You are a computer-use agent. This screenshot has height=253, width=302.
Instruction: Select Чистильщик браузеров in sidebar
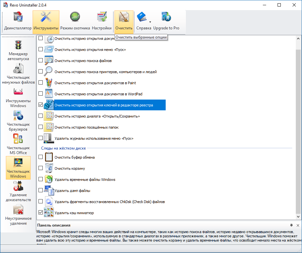[x=18, y=121]
